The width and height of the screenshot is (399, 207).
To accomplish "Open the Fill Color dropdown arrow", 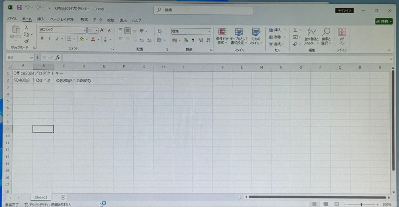I will [x=87, y=39].
